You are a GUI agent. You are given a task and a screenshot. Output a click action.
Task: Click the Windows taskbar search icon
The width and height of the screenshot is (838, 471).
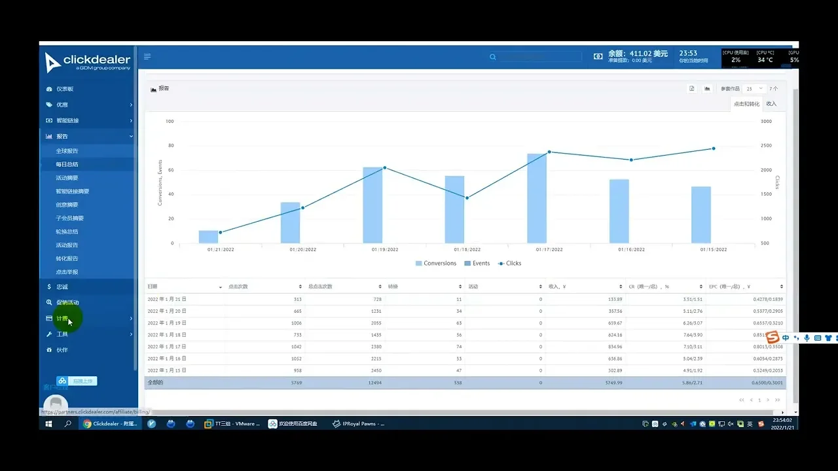[x=67, y=424]
